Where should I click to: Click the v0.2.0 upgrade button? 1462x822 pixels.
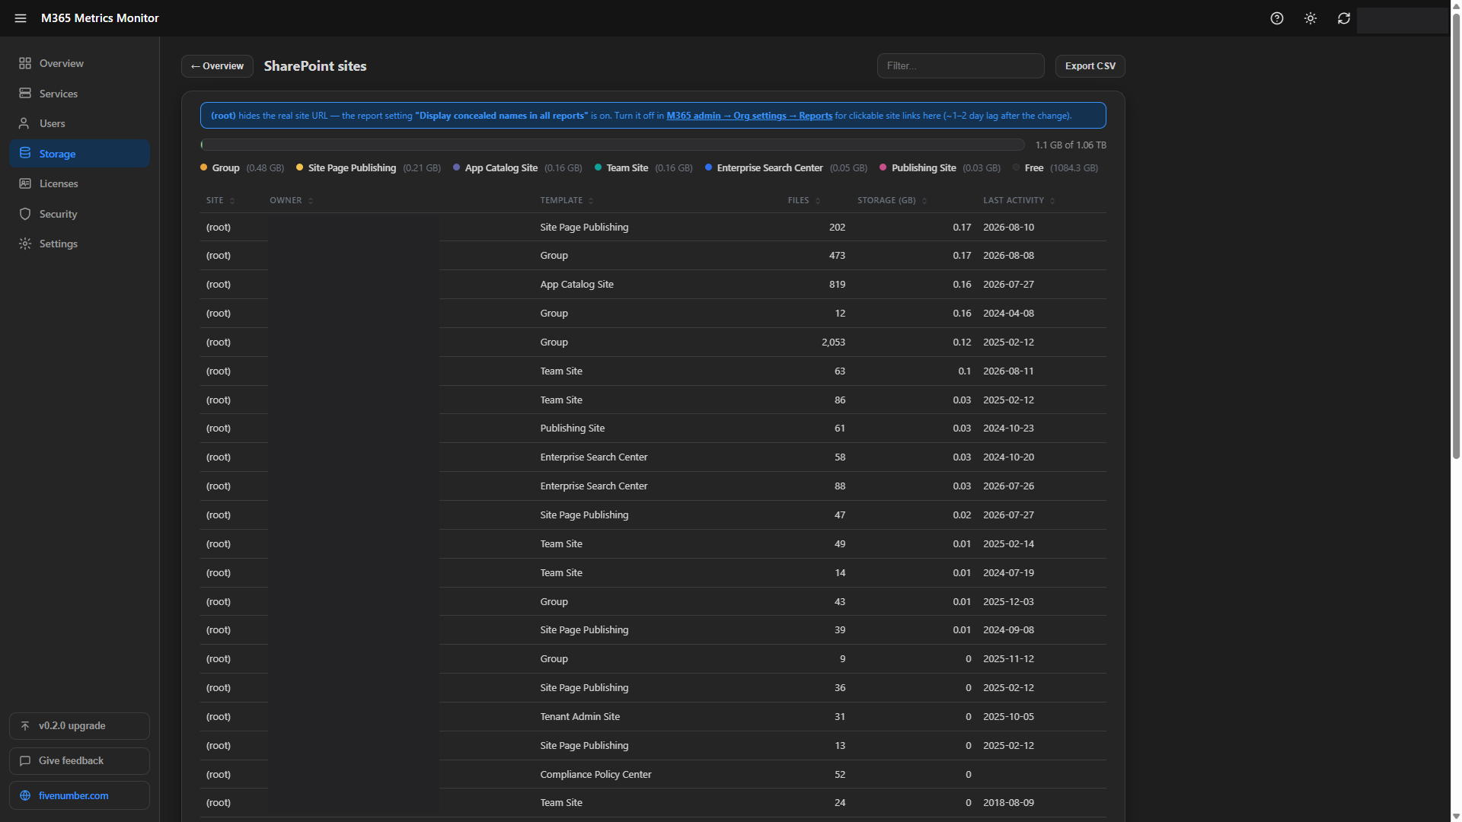(x=79, y=726)
